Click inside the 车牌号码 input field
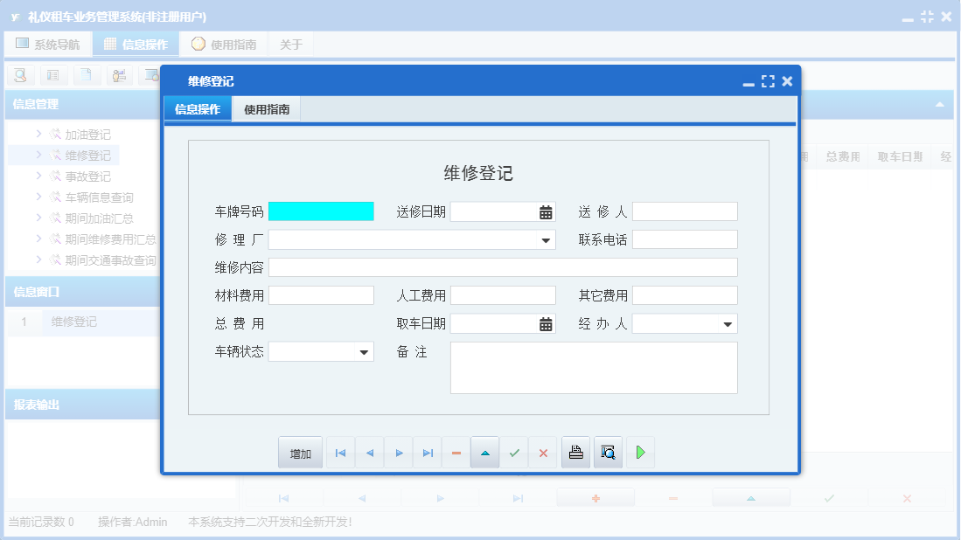The image size is (961, 540). [322, 211]
